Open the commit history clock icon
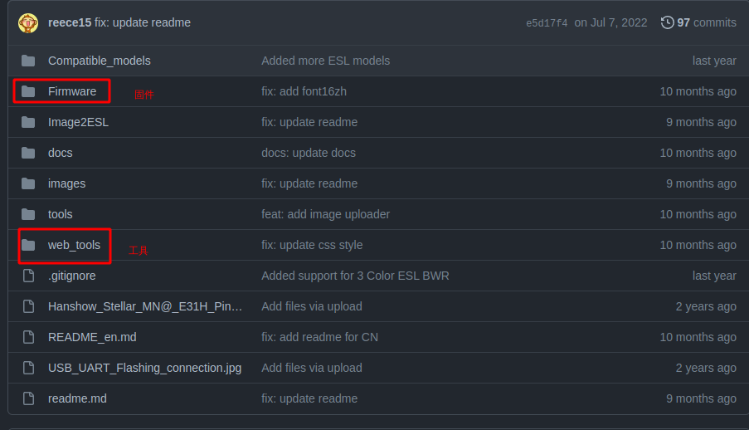The height and width of the screenshot is (430, 749). 668,22
